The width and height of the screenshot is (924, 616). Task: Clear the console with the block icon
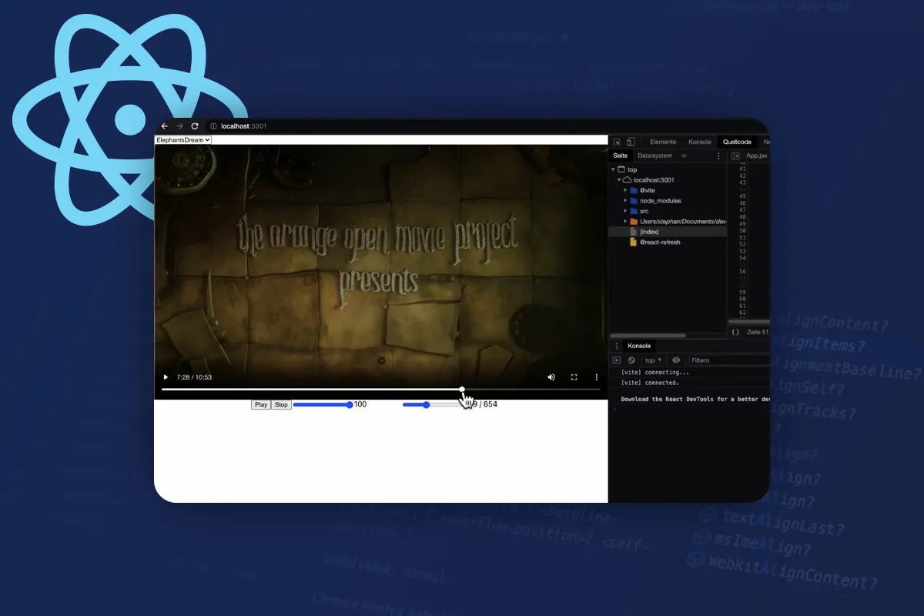(x=631, y=360)
